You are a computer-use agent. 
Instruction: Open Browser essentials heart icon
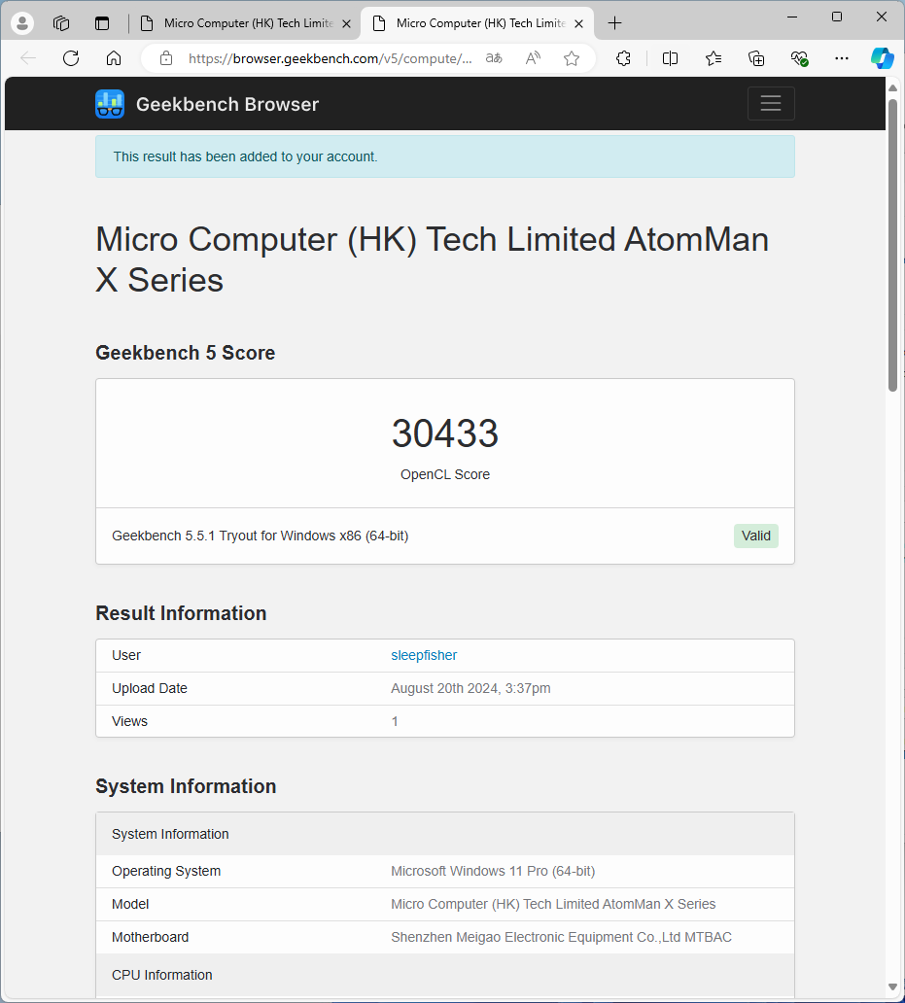coord(799,59)
